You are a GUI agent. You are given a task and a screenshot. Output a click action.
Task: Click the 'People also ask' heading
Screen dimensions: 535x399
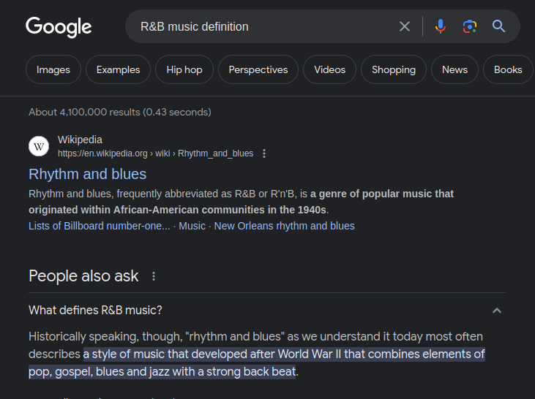click(83, 276)
